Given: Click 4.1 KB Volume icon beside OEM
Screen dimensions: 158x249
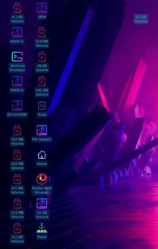Looking at the screenshot, I should (17, 8).
